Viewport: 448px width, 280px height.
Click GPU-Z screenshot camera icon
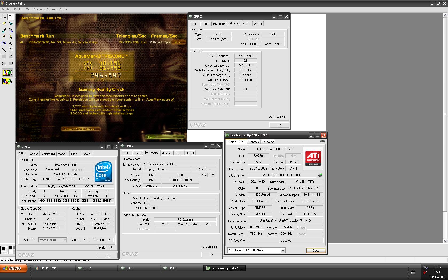tap(322, 141)
